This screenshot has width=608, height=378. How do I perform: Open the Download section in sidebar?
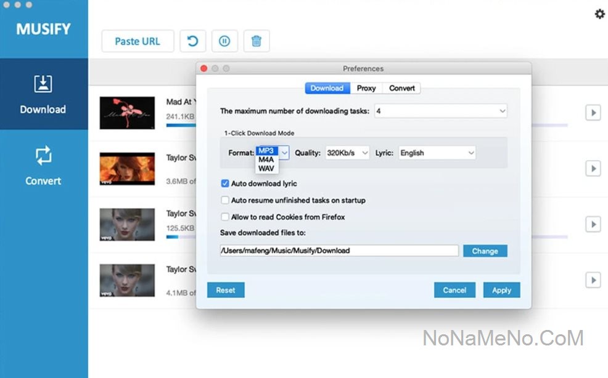tap(43, 95)
